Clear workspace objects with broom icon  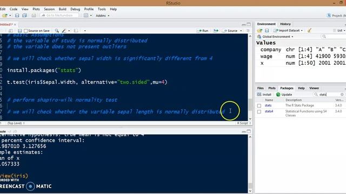click(x=309, y=30)
